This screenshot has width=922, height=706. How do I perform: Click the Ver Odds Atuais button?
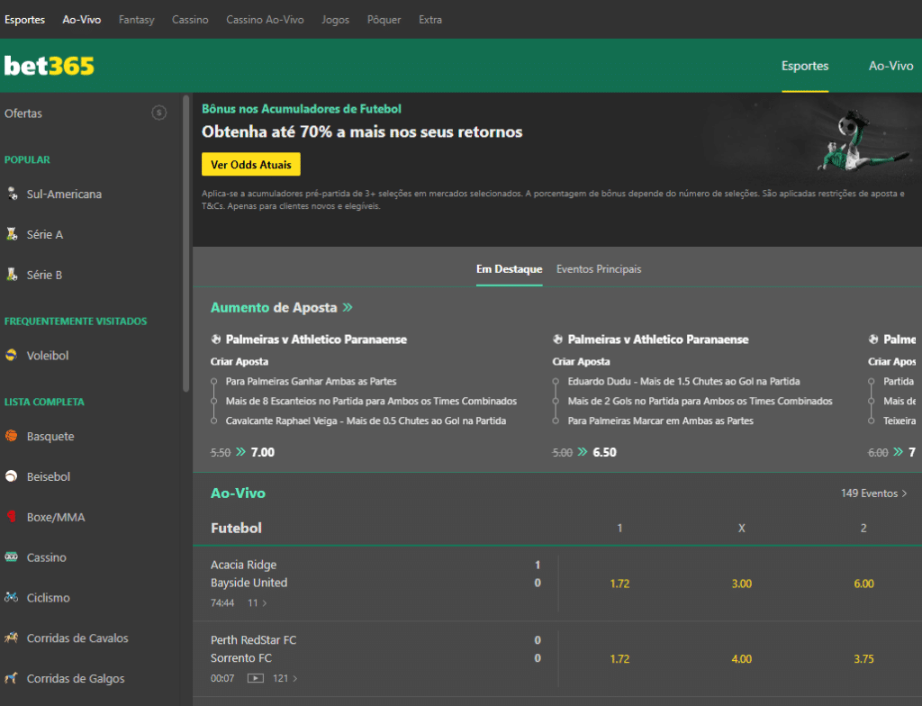click(x=251, y=164)
